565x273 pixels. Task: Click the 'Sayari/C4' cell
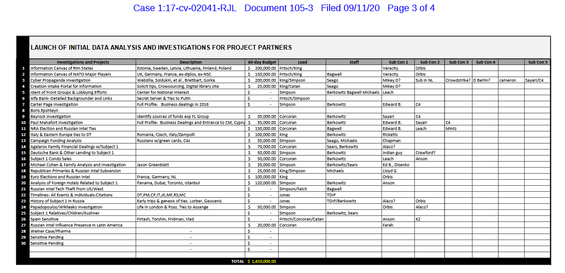[x=538, y=80]
